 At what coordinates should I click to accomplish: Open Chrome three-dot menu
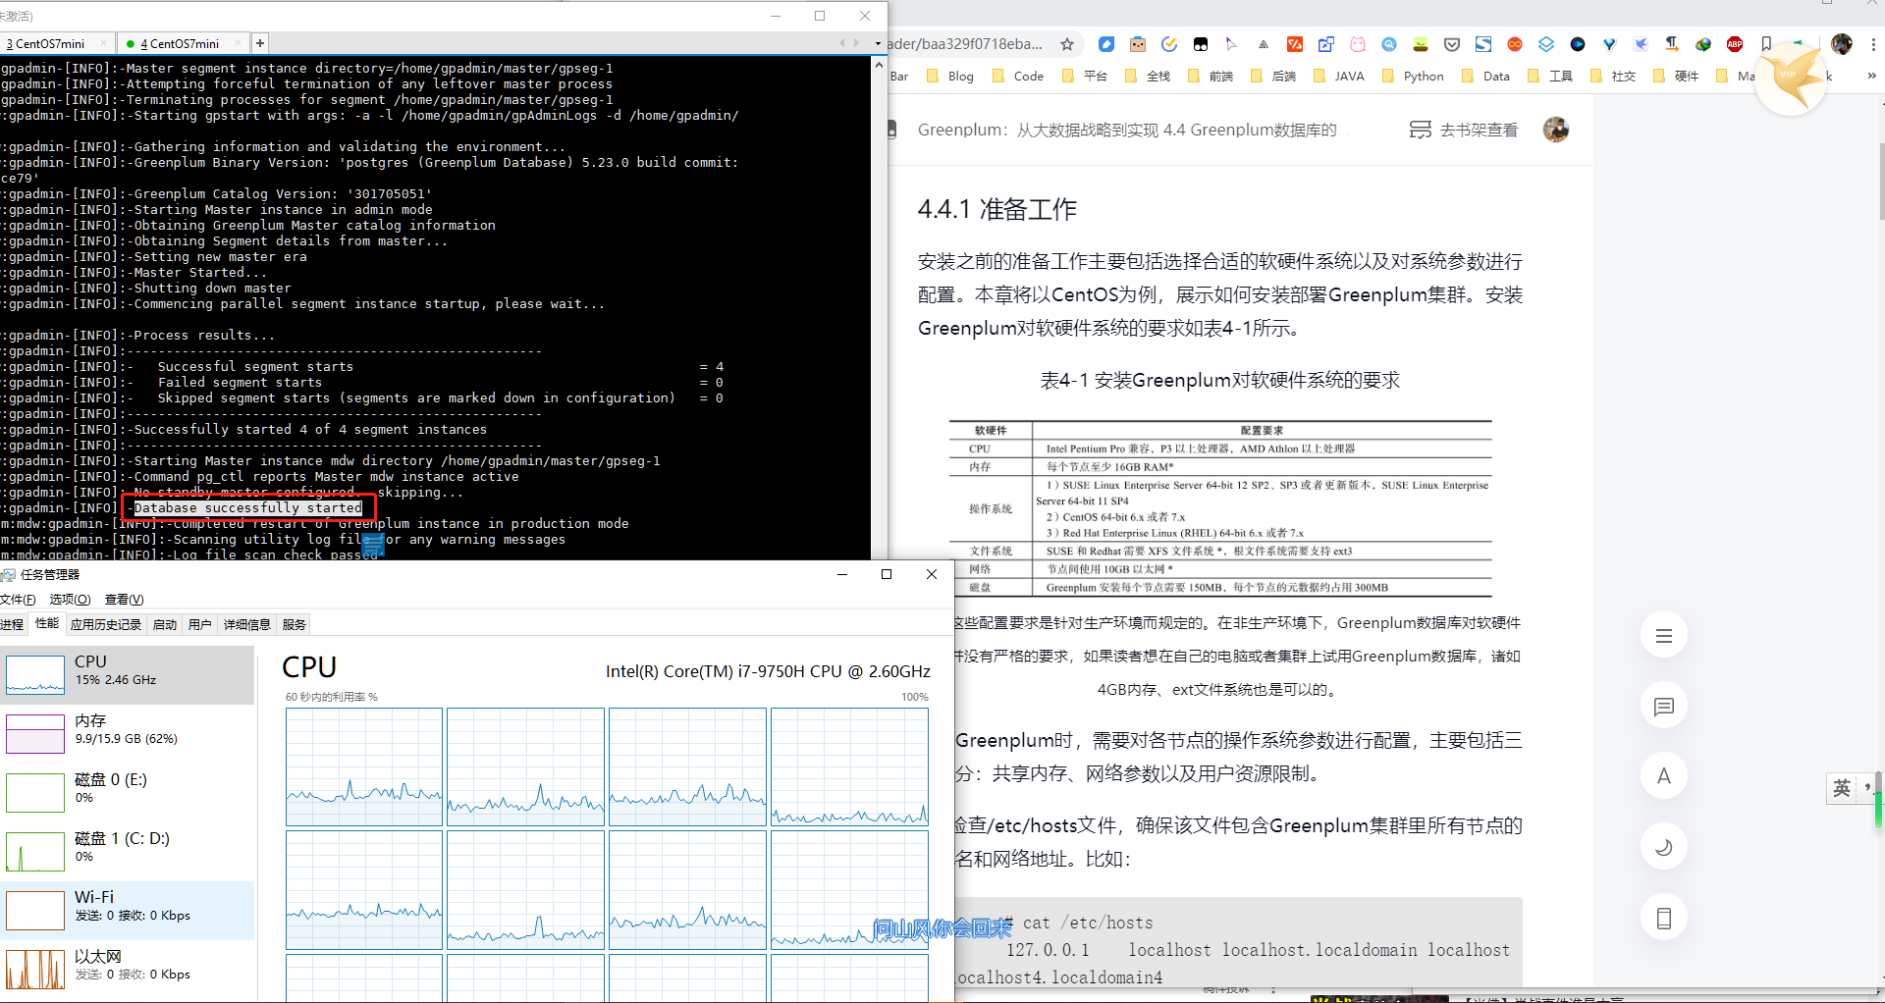pyautogui.click(x=1873, y=44)
